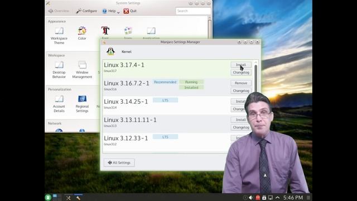This screenshot has width=357, height=201.
Task: Focus the System Settings search field
Action: tap(193, 11)
